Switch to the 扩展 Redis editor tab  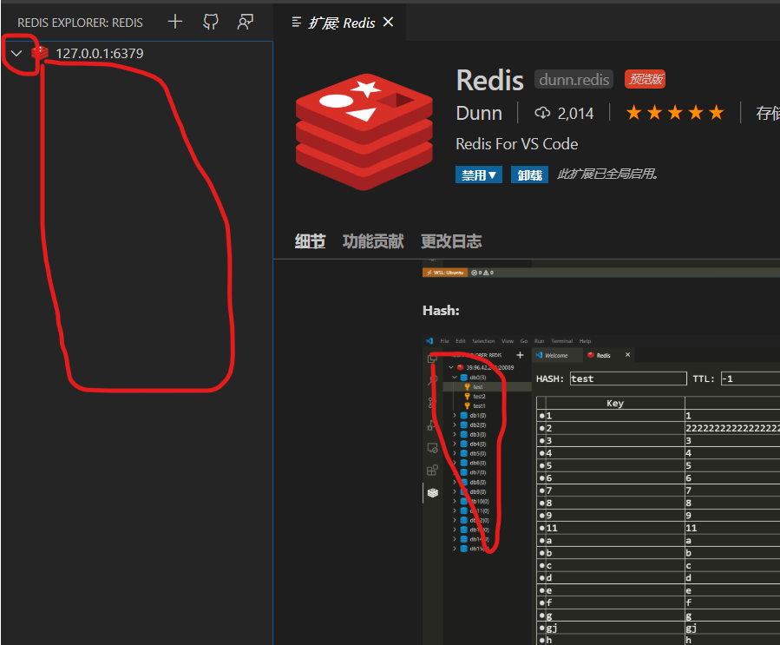tap(341, 23)
